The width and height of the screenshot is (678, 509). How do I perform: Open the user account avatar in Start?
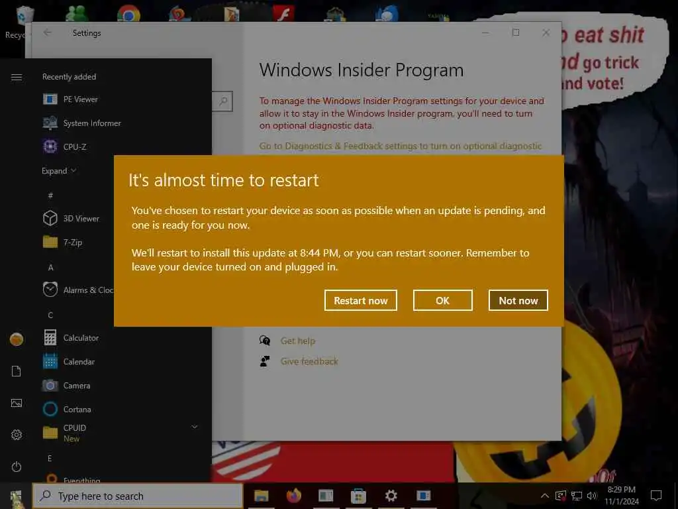17,339
